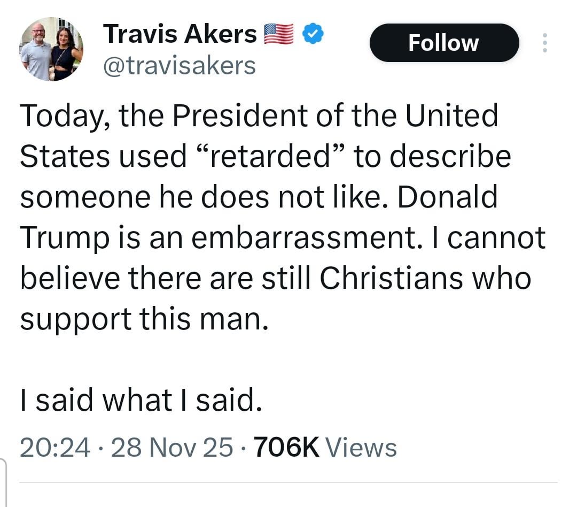
Task: Follow Travis Akers
Action: pyautogui.click(x=443, y=43)
